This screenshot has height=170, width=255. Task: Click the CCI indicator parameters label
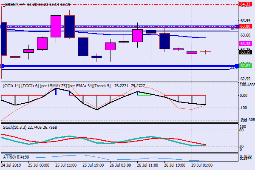pyautogui.click(x=56, y=85)
